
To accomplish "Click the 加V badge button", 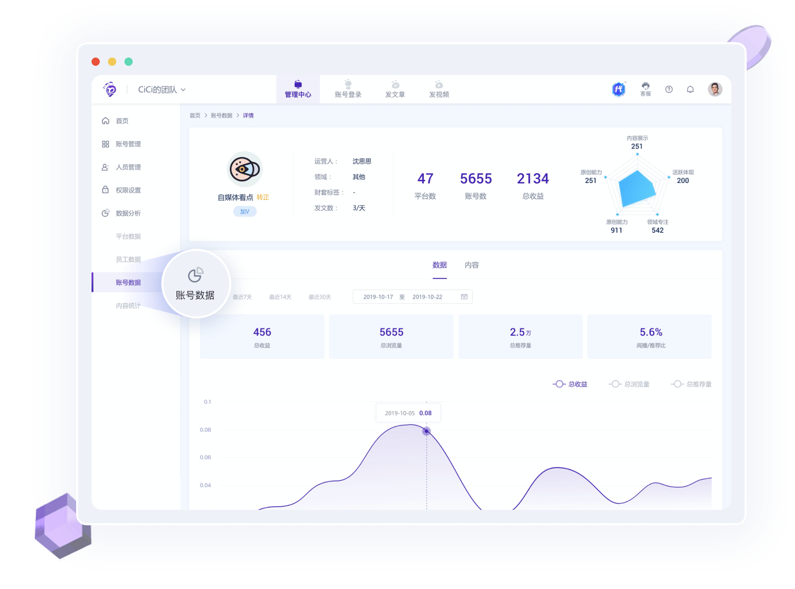I will click(245, 211).
